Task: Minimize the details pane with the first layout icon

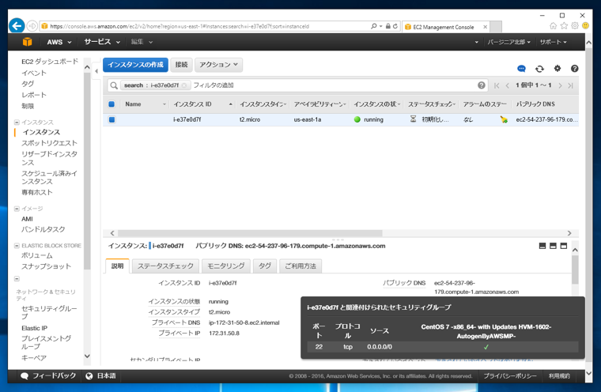Action: coord(542,246)
